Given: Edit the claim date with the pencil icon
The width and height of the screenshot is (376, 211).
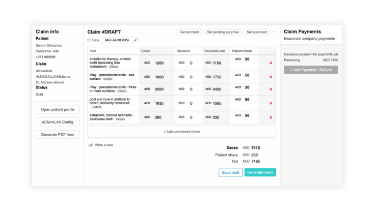Looking at the screenshot, I should pos(135,40).
